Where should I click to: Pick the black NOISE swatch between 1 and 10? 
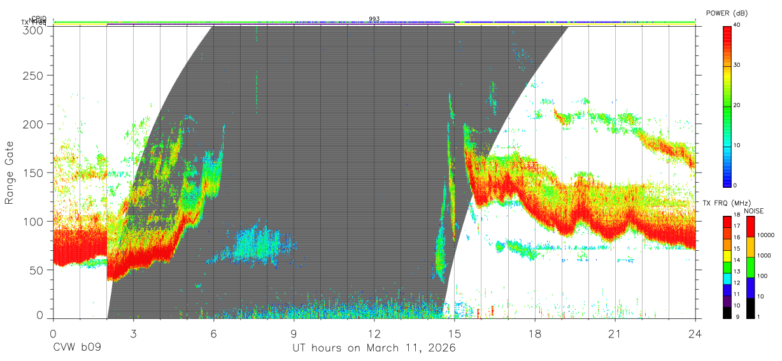pos(750,307)
